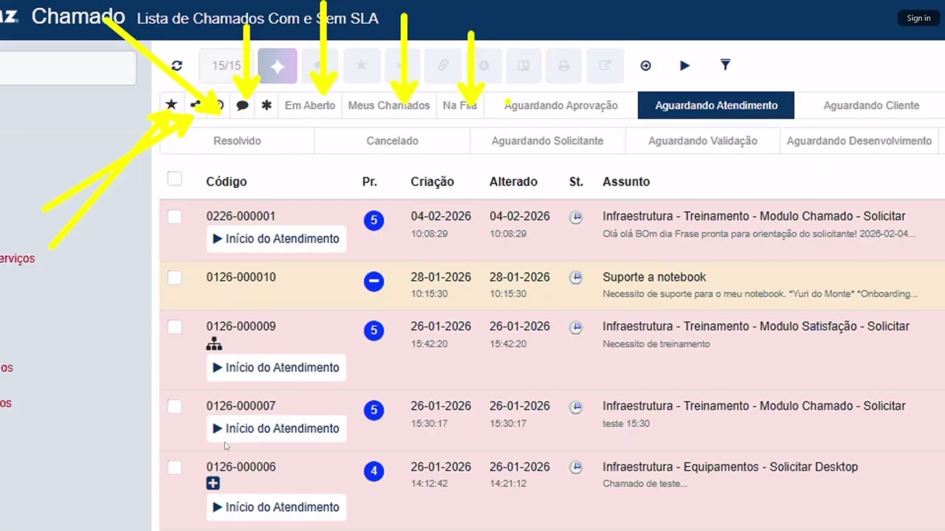
Task: Select the Aguardando Atendimento tab
Action: pyautogui.click(x=716, y=105)
